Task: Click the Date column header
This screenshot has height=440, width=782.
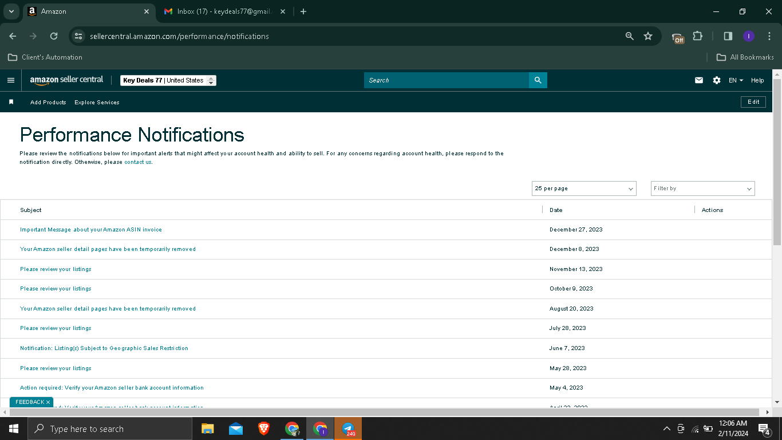Action: 556,210
